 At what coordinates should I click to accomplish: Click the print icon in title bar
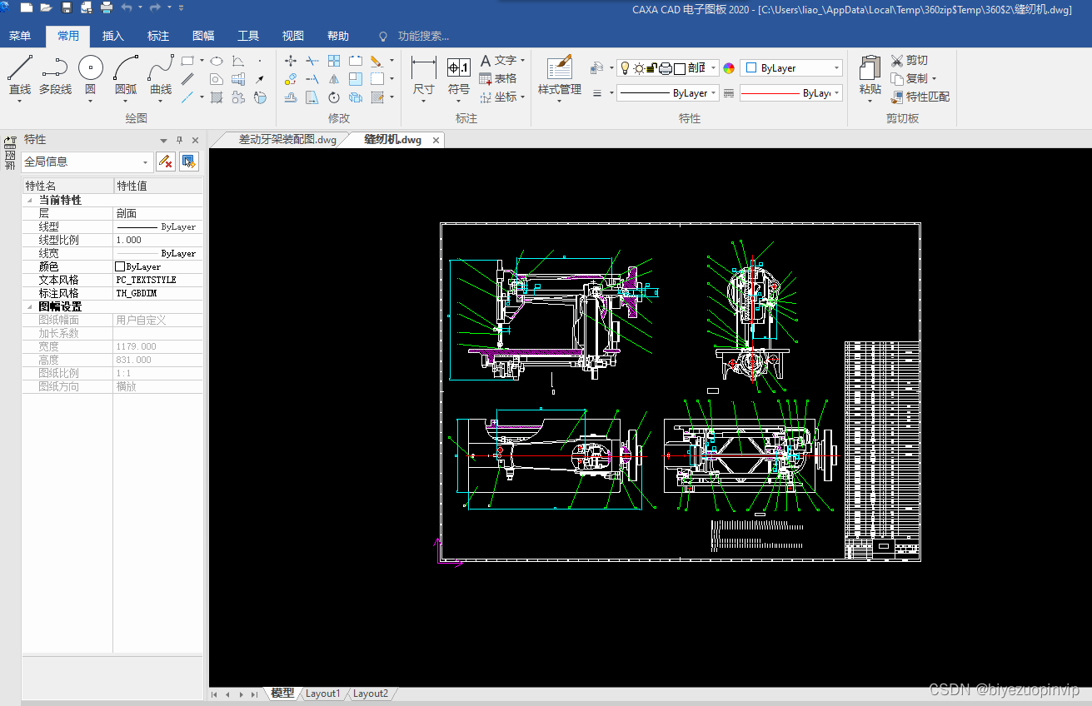tap(107, 7)
